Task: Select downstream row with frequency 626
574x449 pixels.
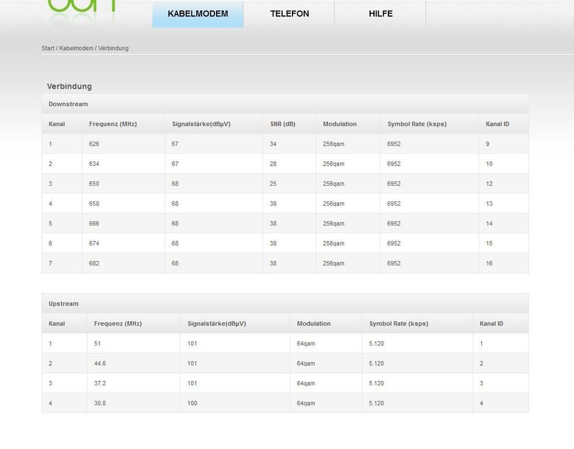Action: point(285,144)
